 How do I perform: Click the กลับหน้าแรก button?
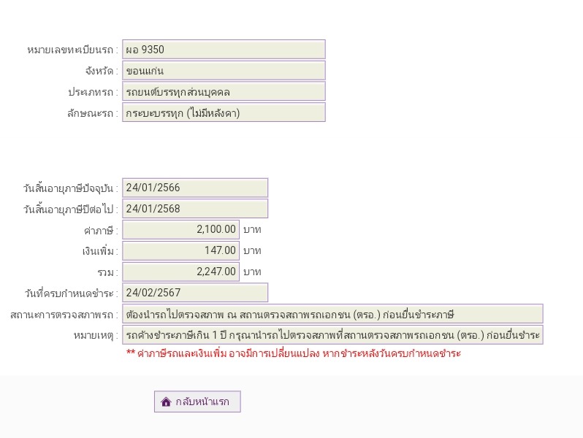[197, 401]
